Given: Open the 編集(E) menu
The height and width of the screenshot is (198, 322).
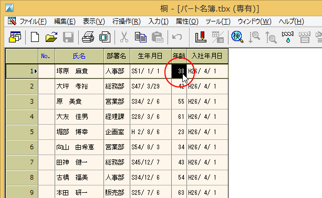Looking at the screenshot, I should [x=65, y=21].
